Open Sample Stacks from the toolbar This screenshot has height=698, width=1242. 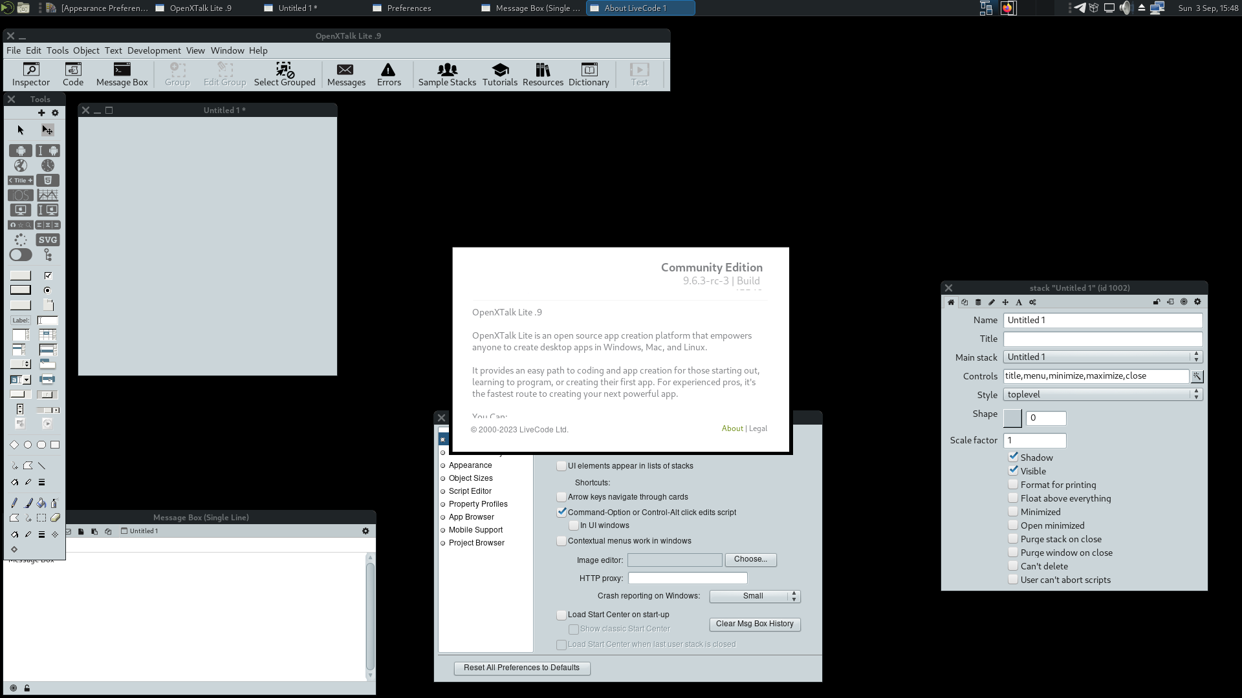447,74
